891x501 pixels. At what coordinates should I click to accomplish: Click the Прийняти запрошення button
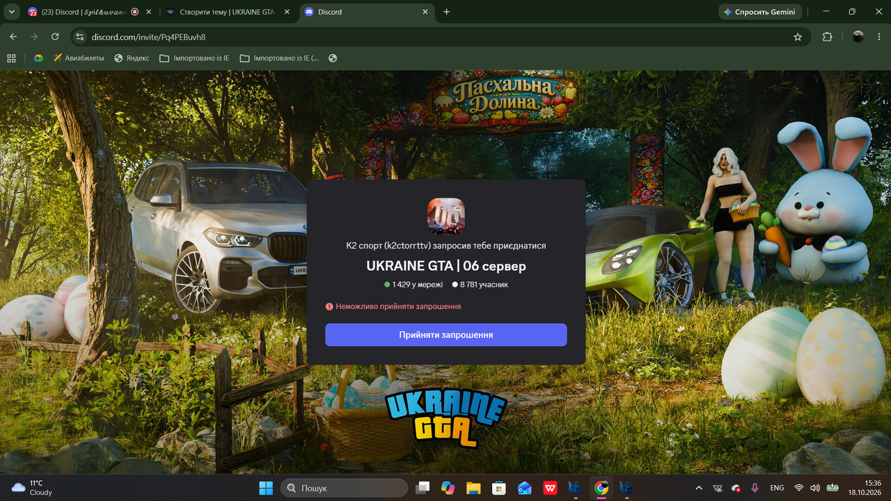[445, 335]
